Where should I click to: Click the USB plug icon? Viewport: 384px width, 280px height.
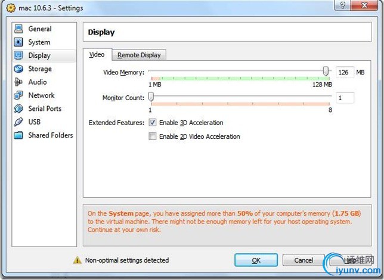18,122
